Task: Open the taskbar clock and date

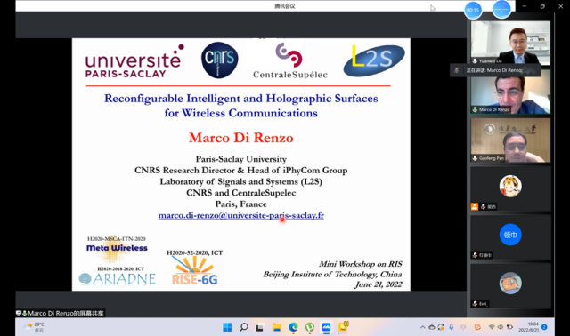Action: (529, 327)
